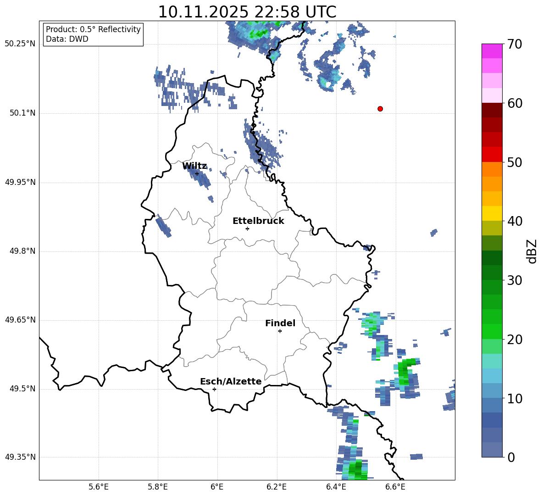
Task: Click the 10 colorbar tick label
Action: coord(515,399)
